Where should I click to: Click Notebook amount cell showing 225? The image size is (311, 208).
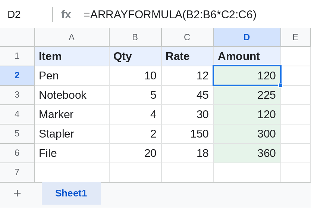click(x=247, y=95)
